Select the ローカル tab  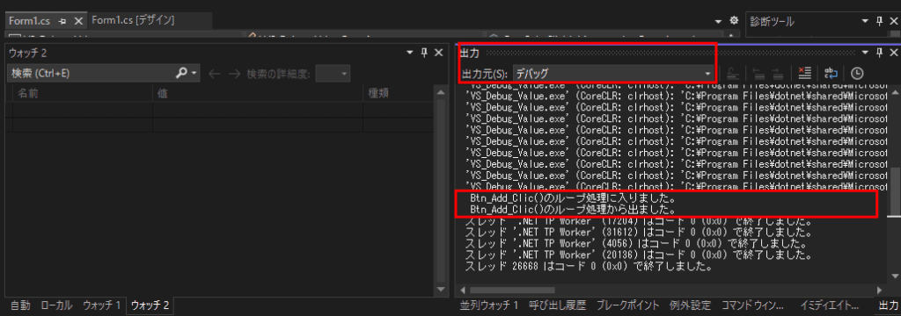[x=57, y=305]
